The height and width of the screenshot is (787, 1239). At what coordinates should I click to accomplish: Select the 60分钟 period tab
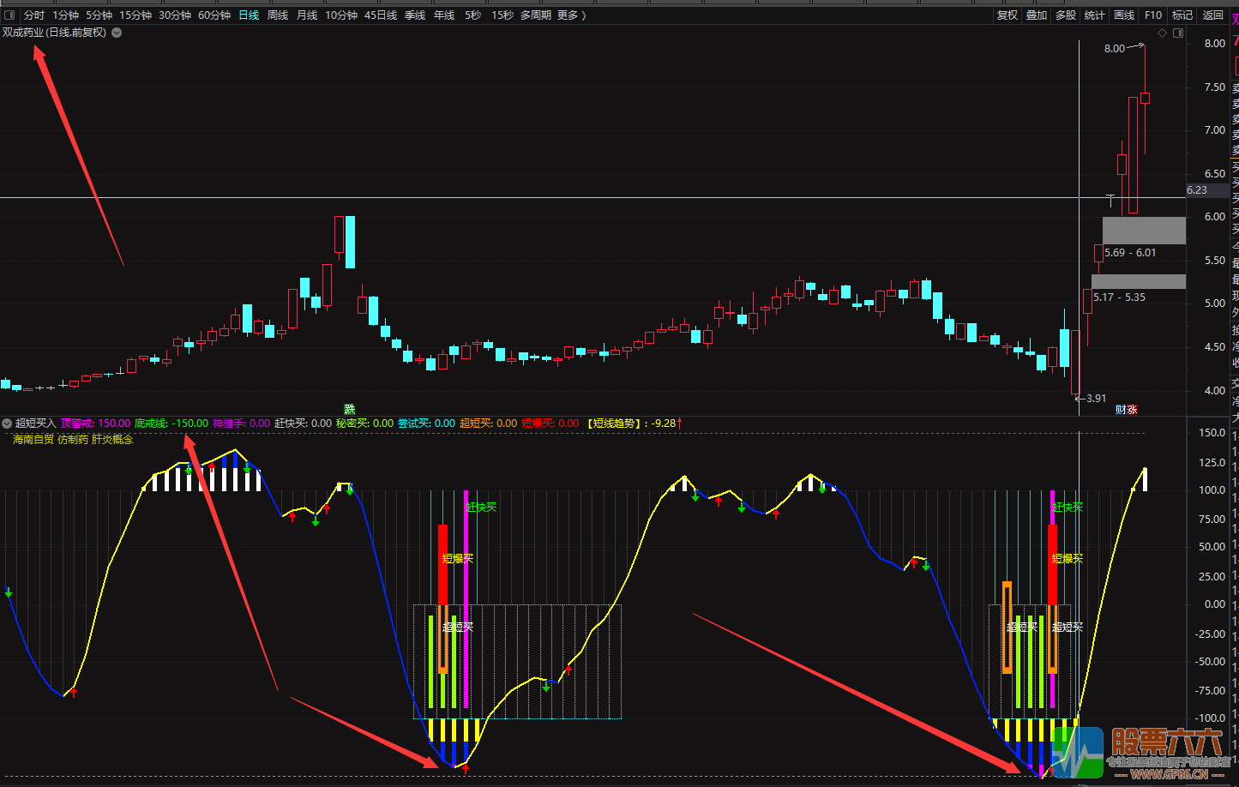pyautogui.click(x=214, y=15)
